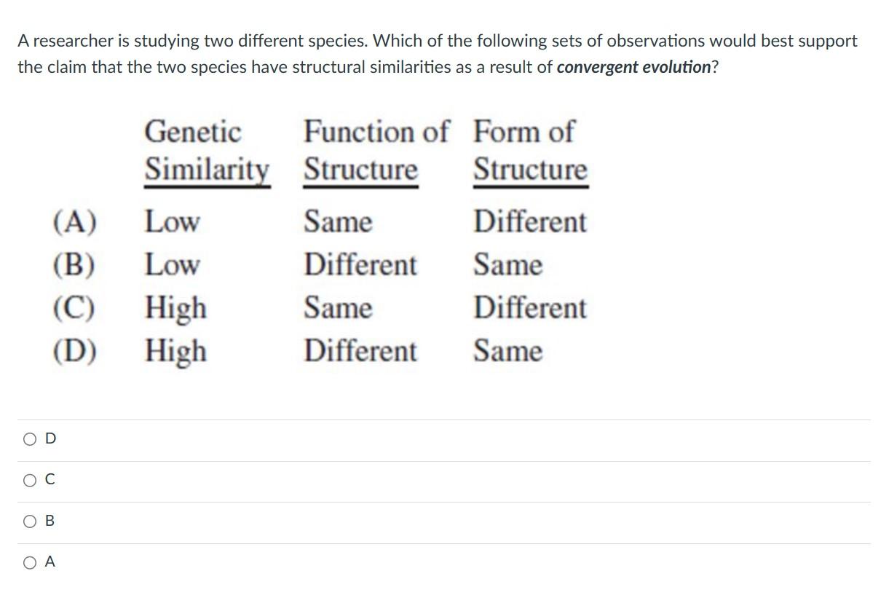Click the Genetic Similarity column header
Viewport: 889px width, 595px height.
[208, 150]
